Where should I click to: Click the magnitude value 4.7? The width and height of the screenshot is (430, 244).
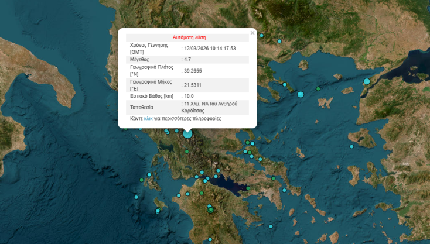click(x=187, y=60)
